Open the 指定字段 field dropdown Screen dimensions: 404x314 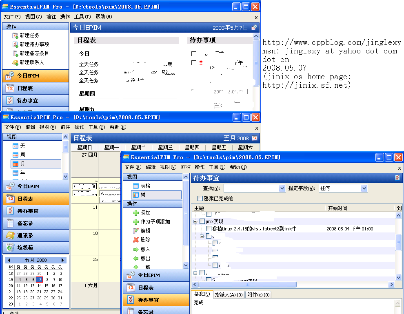tap(364, 188)
